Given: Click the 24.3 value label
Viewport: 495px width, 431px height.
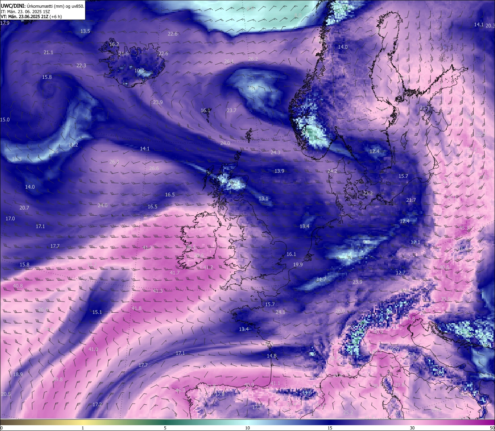Looking at the screenshot, I should coord(275,153).
